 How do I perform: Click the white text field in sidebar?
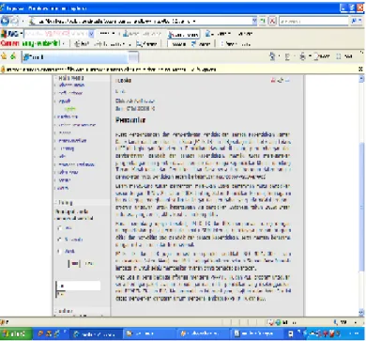(x=78, y=286)
